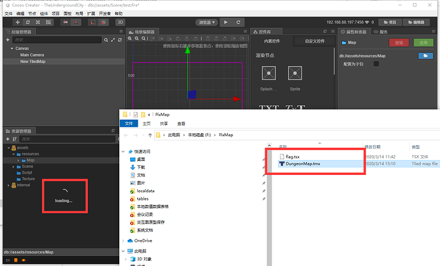Screen dimensions: 440x266
Task: Focus the asset search field
Action: click(68, 139)
